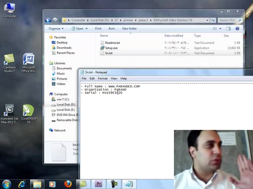Viewport: 253px width, 189px height.
Task: Select Network in the navigation pane
Action: 60,130
